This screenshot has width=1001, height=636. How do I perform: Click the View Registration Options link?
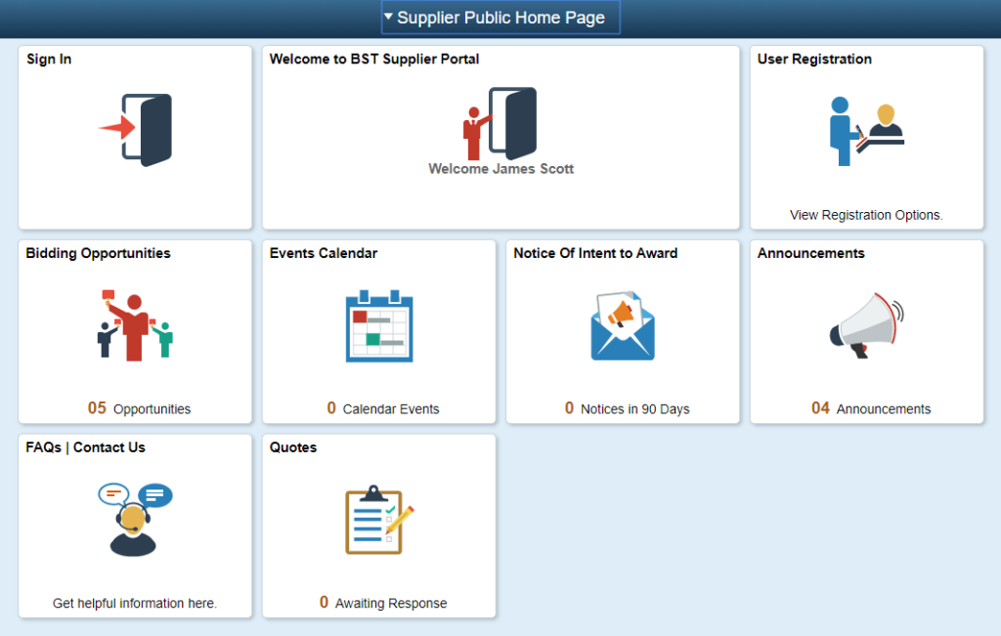pos(866,215)
